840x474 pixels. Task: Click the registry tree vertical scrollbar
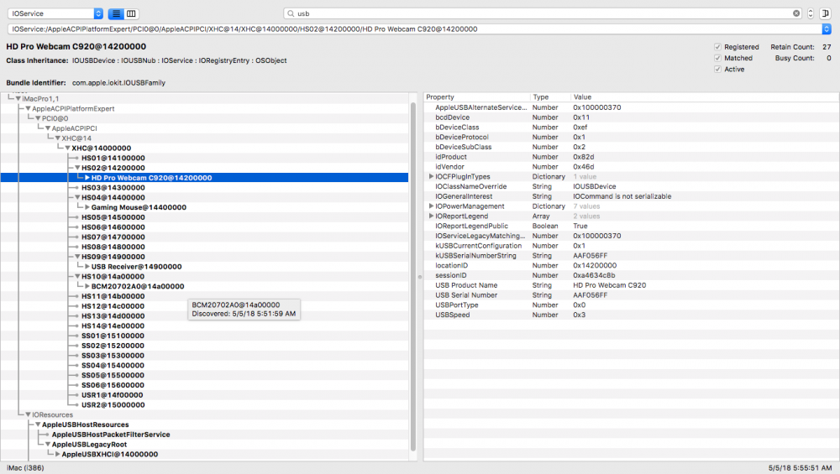pyautogui.click(x=413, y=277)
